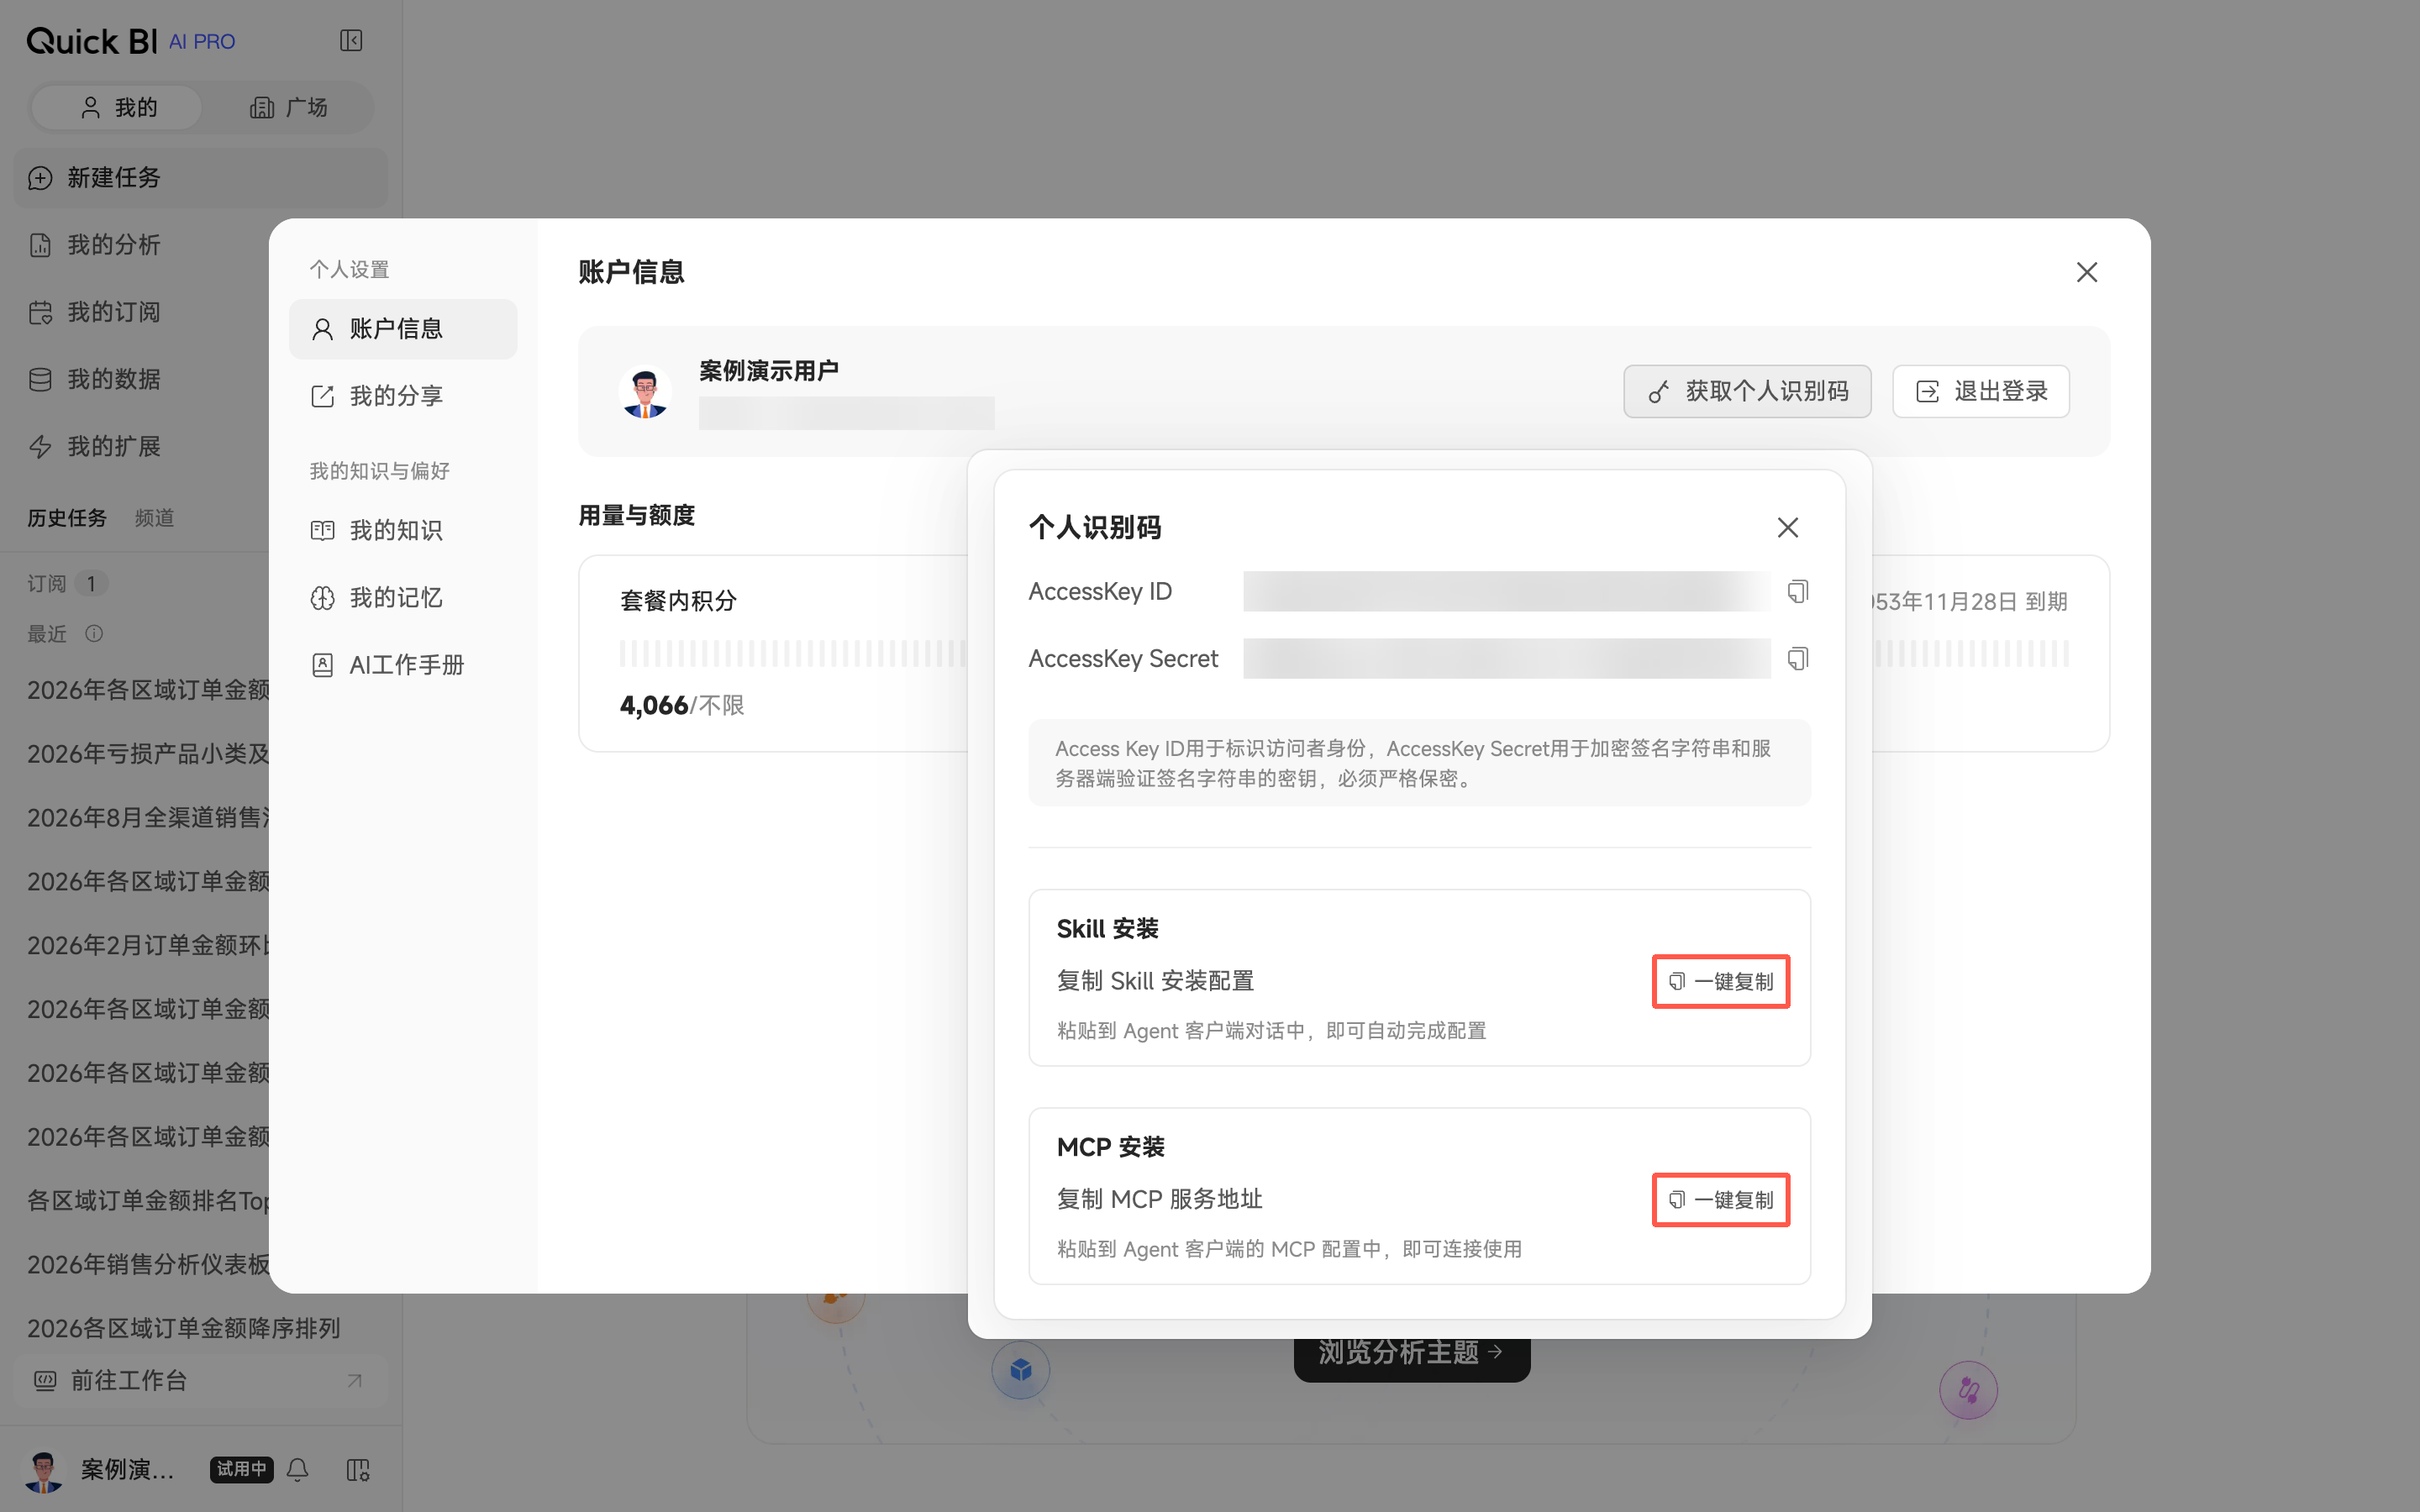Click 前往工作台 link
This screenshot has width=2420, height=1512.
(200, 1380)
